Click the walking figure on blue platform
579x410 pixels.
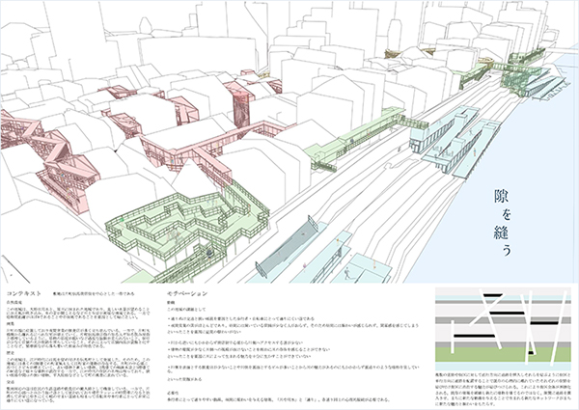point(347,273)
